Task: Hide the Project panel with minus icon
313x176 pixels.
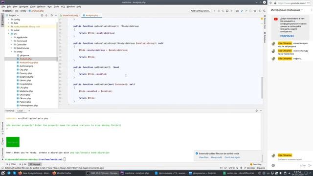Action: [56, 15]
